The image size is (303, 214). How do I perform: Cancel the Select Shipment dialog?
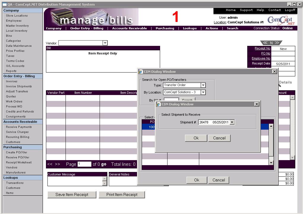coord(219,138)
